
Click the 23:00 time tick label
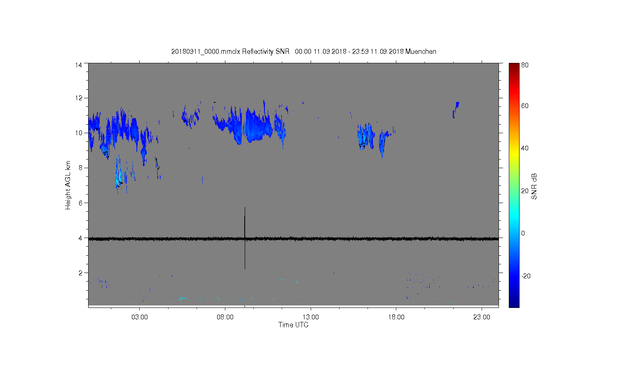pos(482,317)
